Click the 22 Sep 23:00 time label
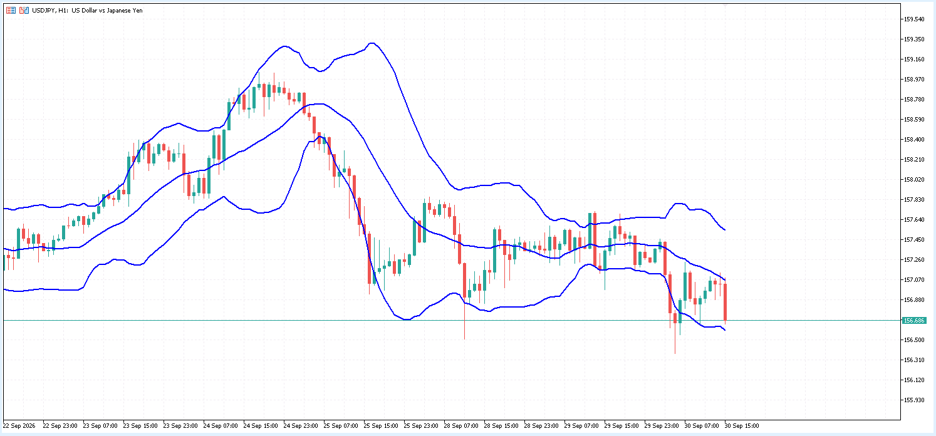Viewport: 936px width, 436px height. tap(60, 426)
